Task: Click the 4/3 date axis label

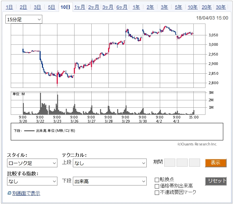Action: click(176, 121)
